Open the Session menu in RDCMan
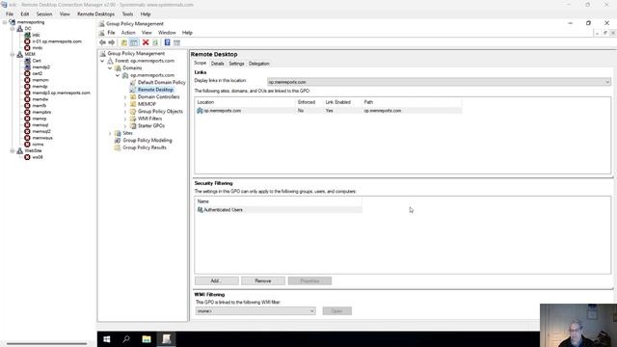 tap(44, 14)
